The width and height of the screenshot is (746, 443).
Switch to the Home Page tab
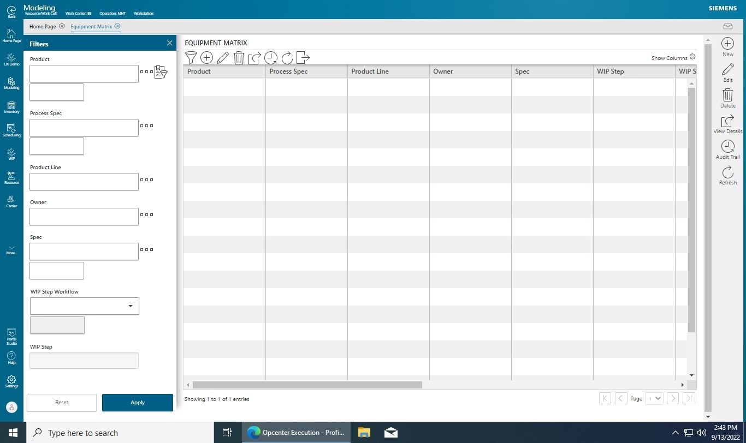[x=42, y=26]
